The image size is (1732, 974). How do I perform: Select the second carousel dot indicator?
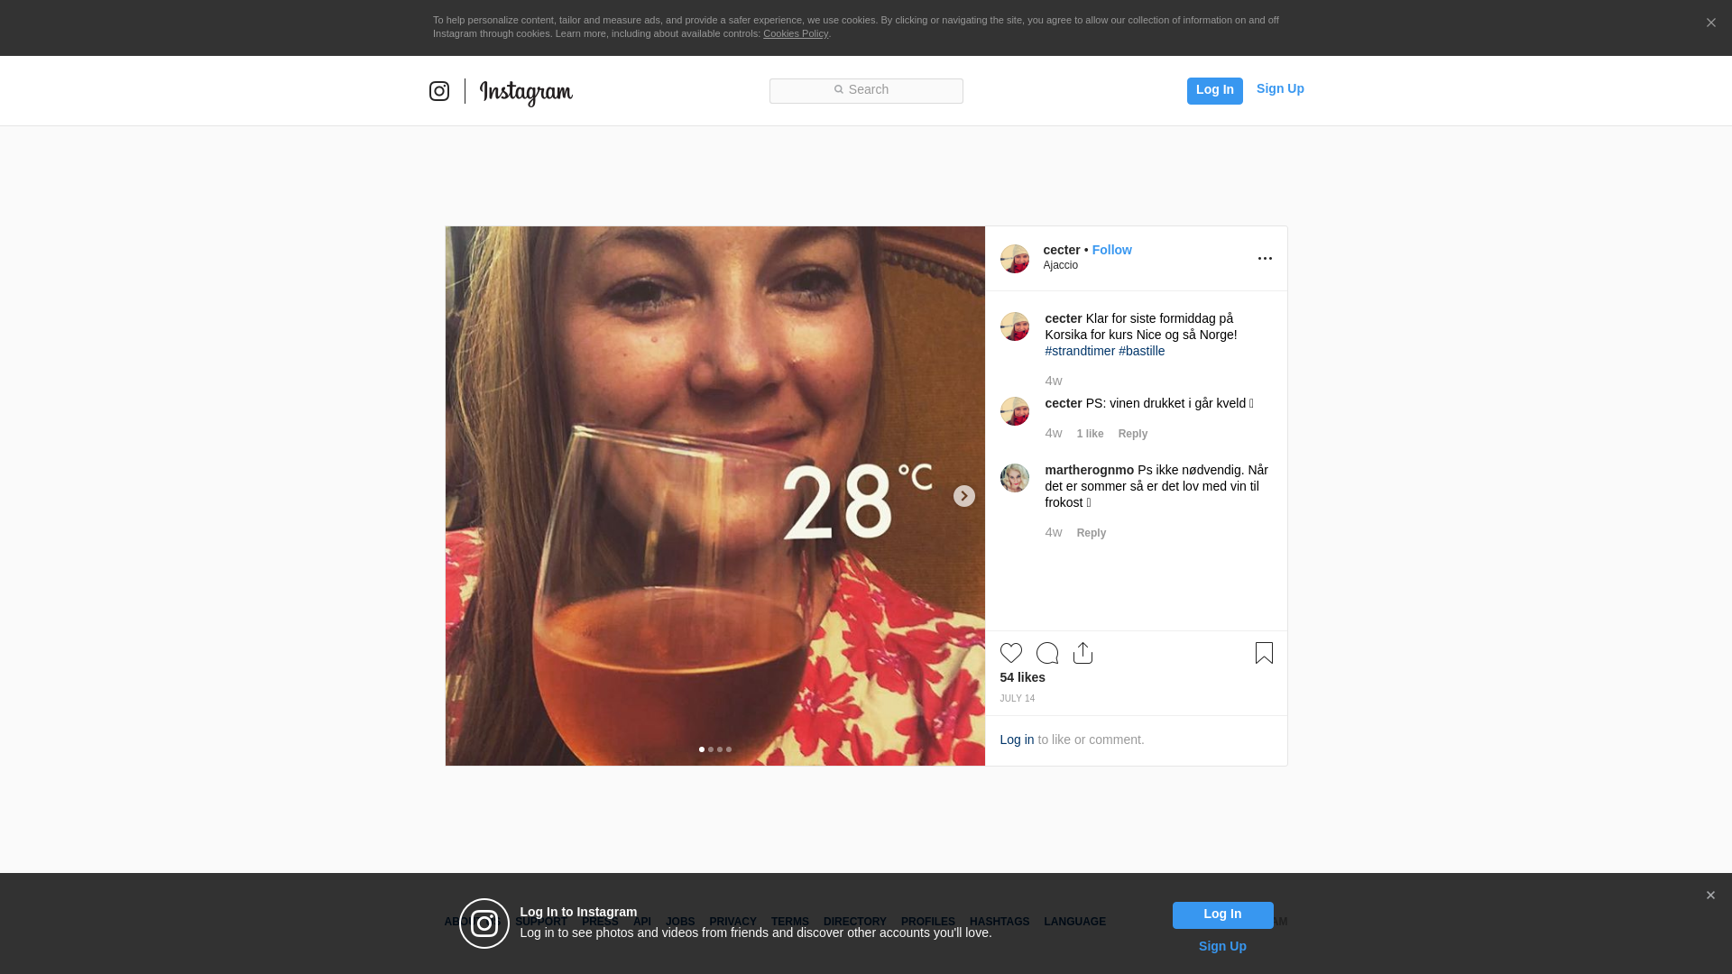click(x=711, y=749)
